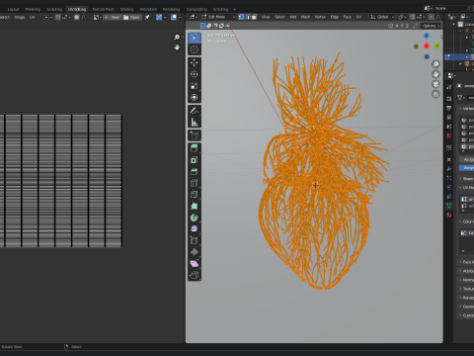
Task: Toggle snapping magnet in 3D viewport header
Action: tap(413, 17)
